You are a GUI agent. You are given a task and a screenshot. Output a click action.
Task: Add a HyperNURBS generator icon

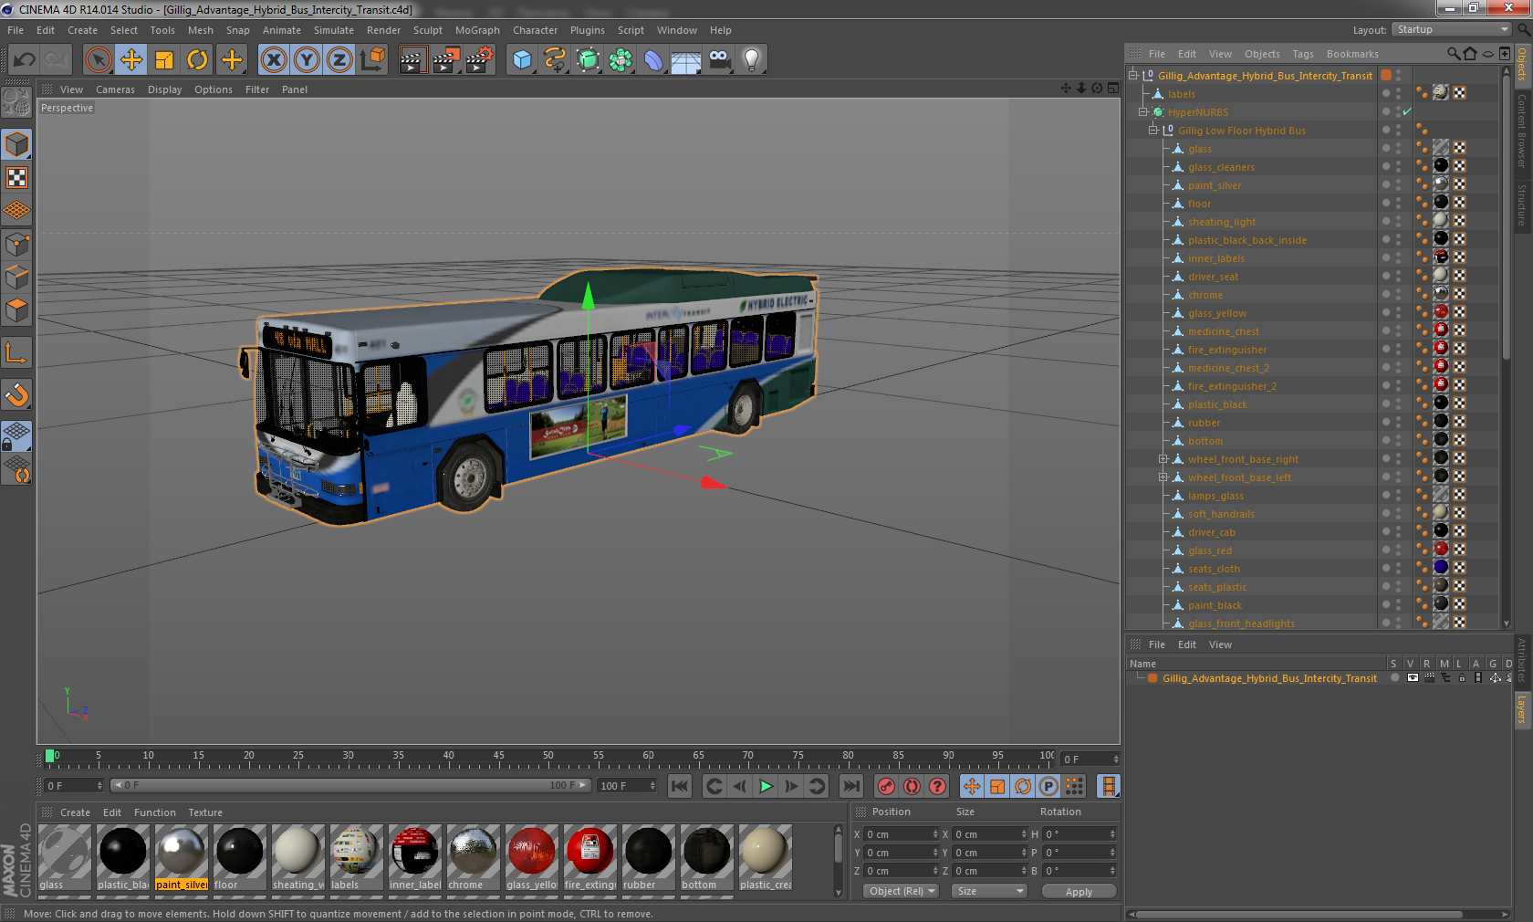pos(588,60)
